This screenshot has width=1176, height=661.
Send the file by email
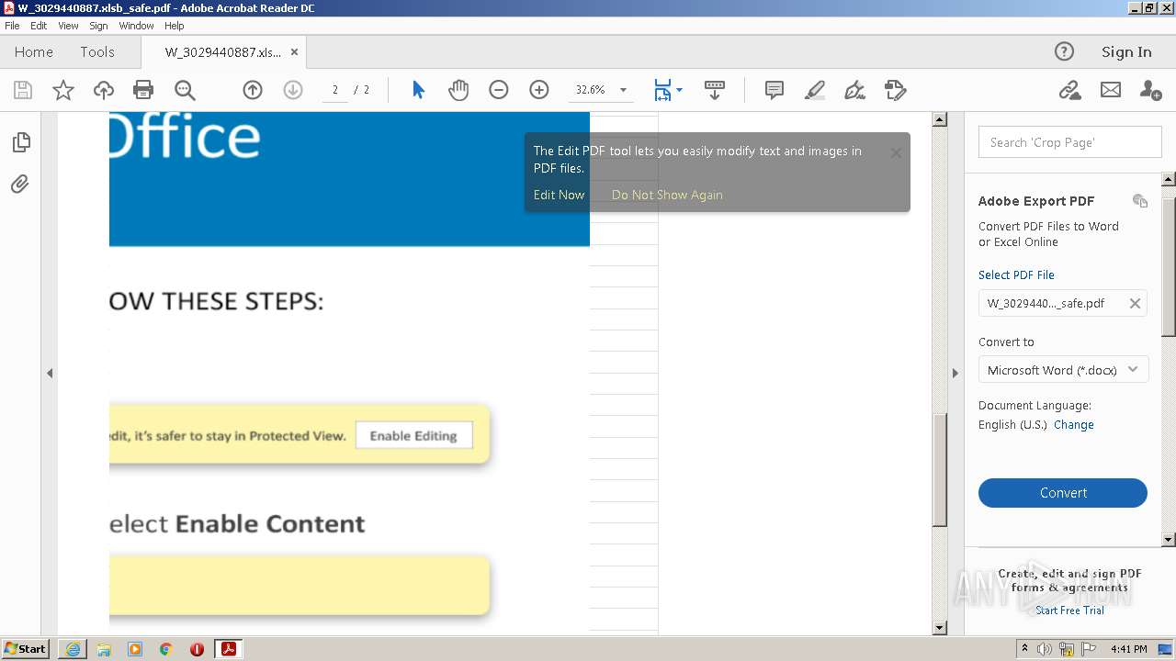(1111, 90)
